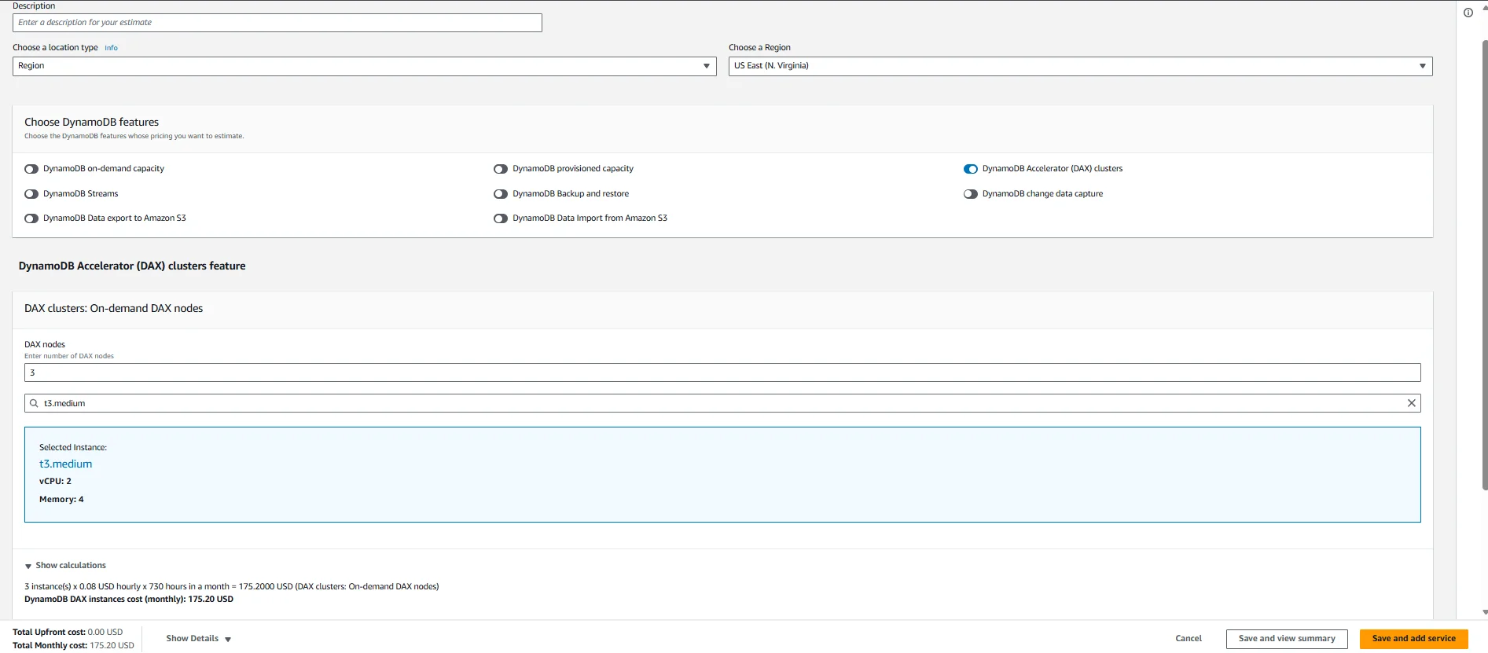Click the 'Memory: 4' text
Viewport: 1488px width, 653px height.
tap(61, 500)
